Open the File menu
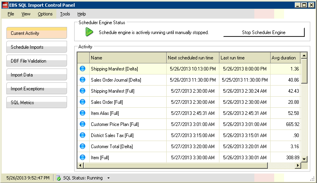 (11, 14)
